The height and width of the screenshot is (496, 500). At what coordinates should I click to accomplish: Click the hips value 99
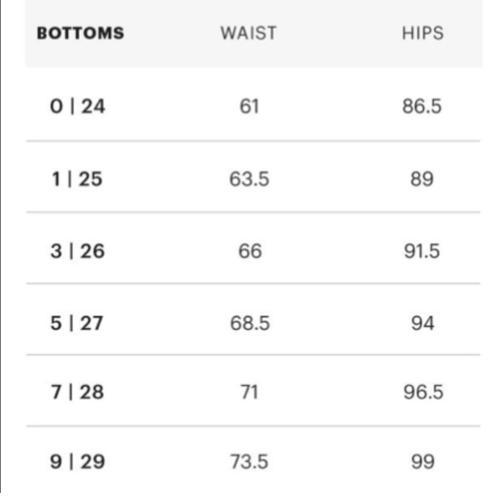pyautogui.click(x=422, y=462)
